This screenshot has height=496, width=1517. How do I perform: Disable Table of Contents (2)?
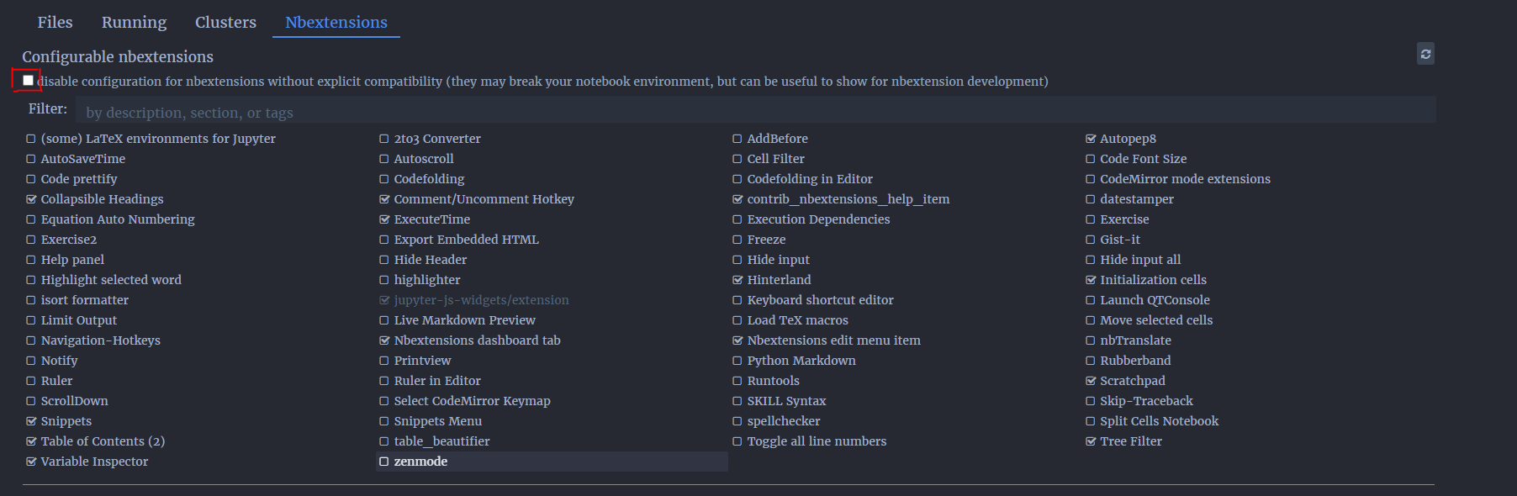coord(31,441)
